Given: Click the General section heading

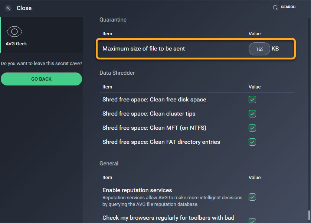Looking at the screenshot, I should [109, 164].
